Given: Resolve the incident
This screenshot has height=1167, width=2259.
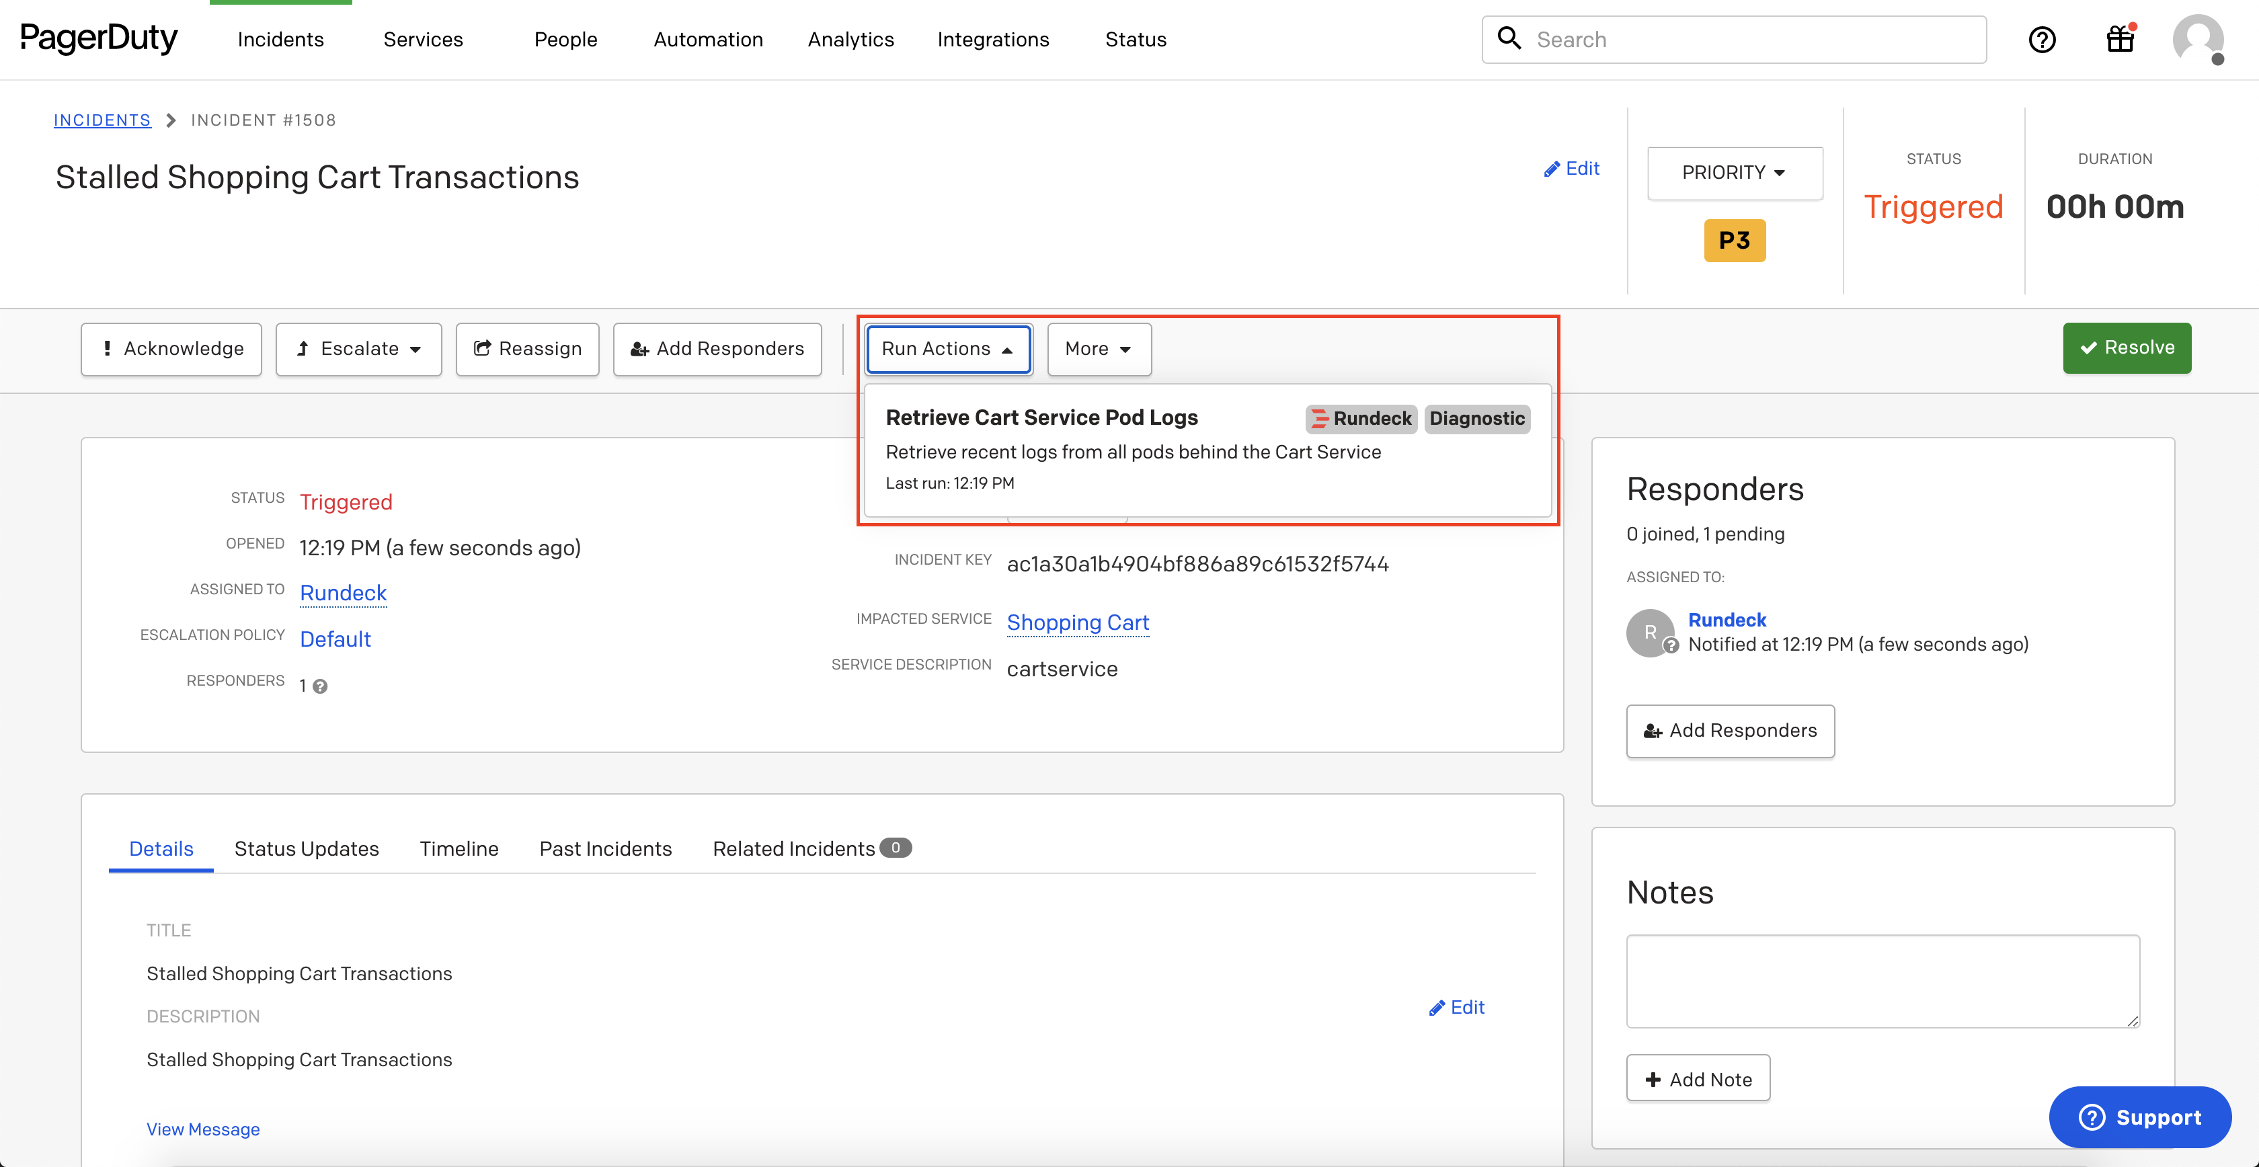Looking at the screenshot, I should coord(2126,348).
